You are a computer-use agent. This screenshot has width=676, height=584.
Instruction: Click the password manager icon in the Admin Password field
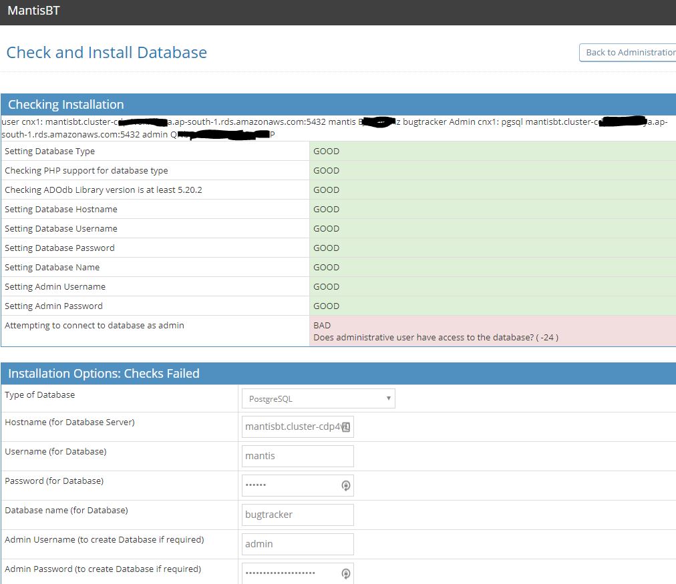[x=345, y=573]
